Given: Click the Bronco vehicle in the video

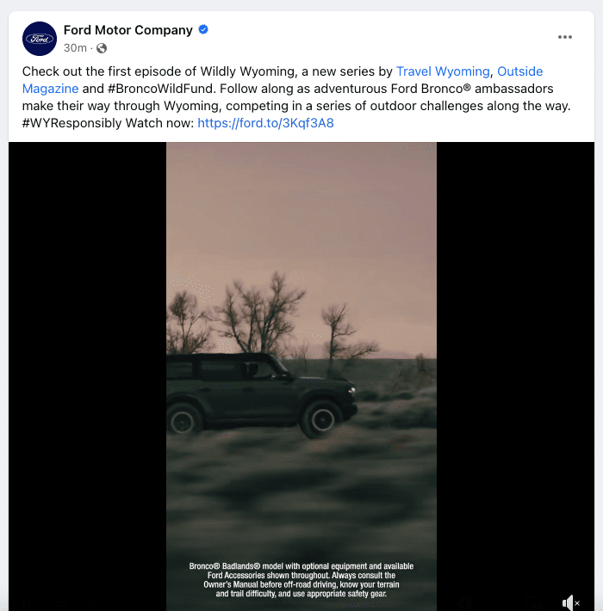Looking at the screenshot, I should point(261,394).
